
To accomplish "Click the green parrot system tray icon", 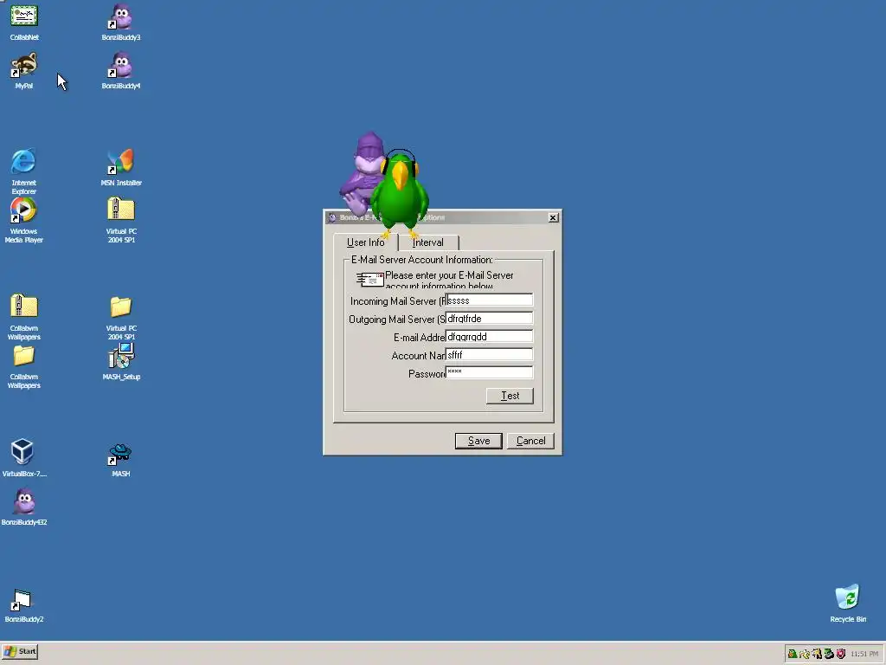I will click(x=793, y=654).
